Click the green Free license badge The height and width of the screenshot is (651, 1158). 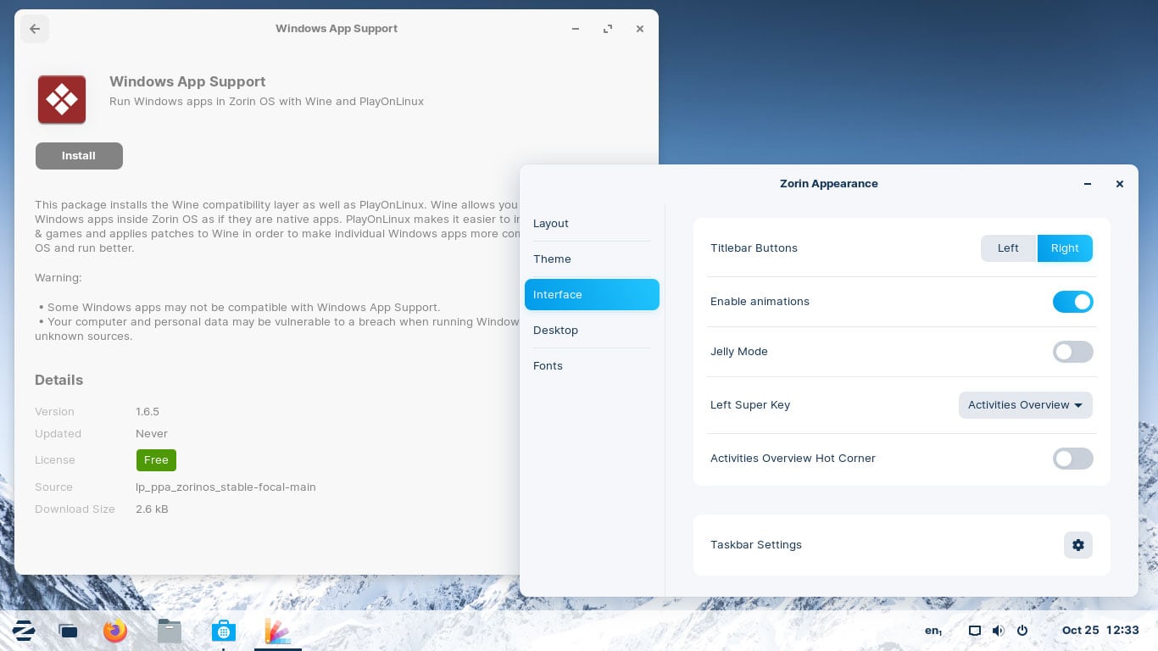pos(156,460)
